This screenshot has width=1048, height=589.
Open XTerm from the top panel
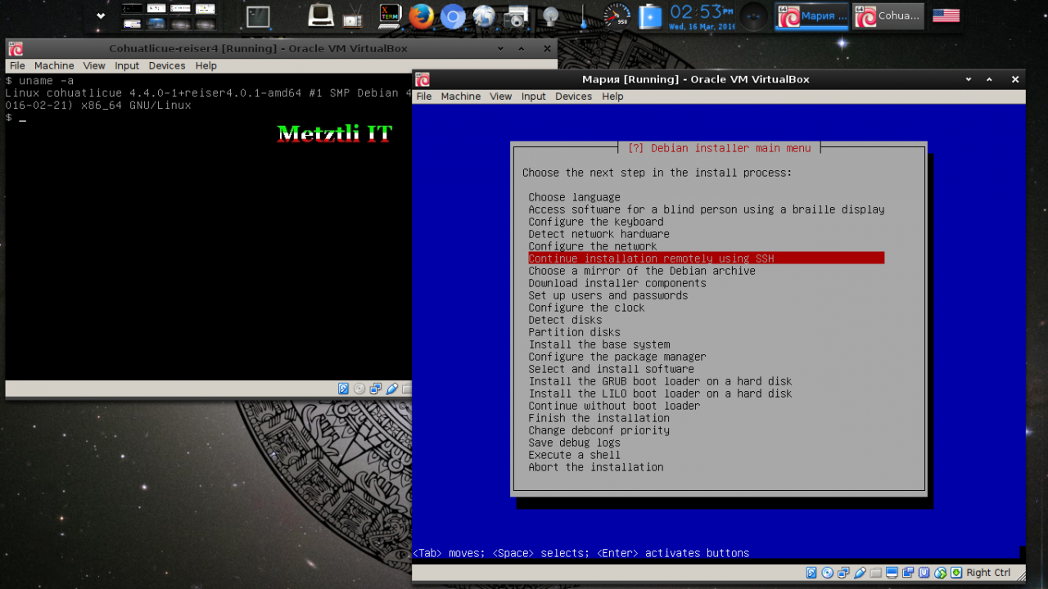point(391,16)
